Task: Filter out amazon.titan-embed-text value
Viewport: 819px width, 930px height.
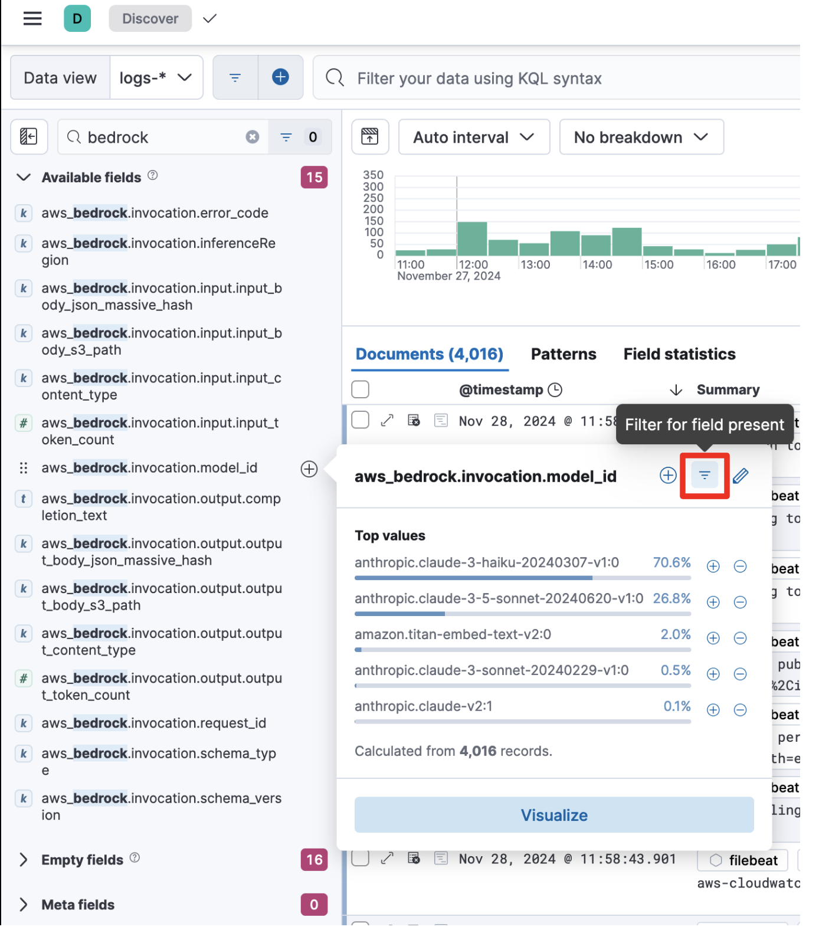Action: coord(740,638)
